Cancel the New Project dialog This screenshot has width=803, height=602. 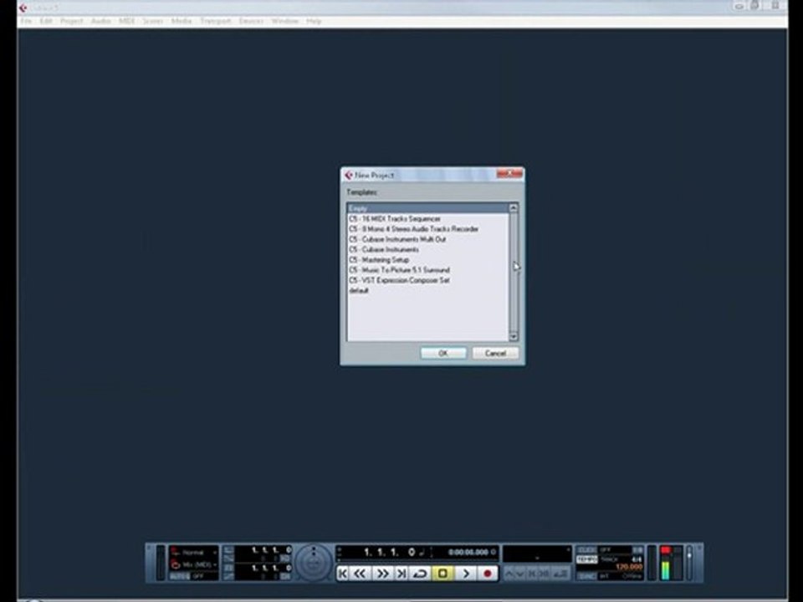(x=495, y=353)
